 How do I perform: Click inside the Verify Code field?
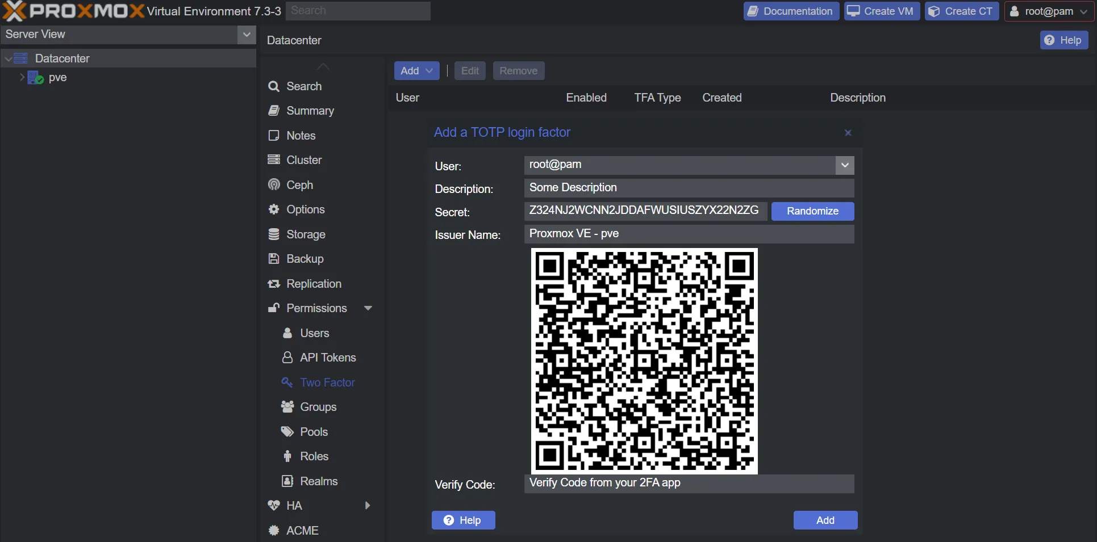688,484
